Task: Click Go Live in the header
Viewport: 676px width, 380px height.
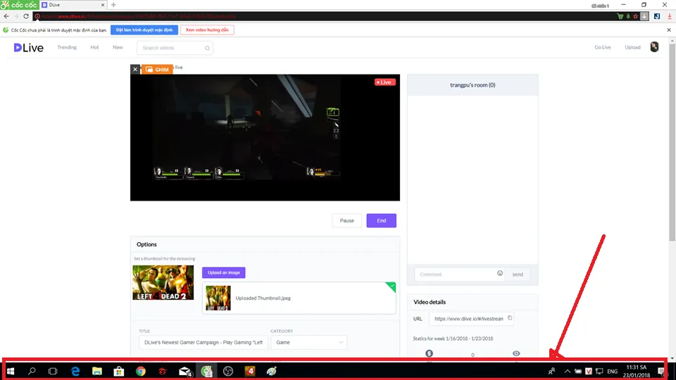Action: pyautogui.click(x=602, y=47)
